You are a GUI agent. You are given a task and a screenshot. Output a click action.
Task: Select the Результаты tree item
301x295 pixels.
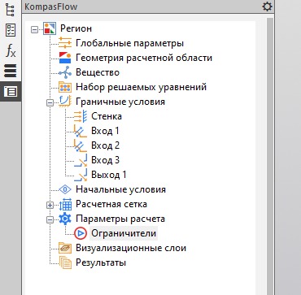(x=101, y=262)
